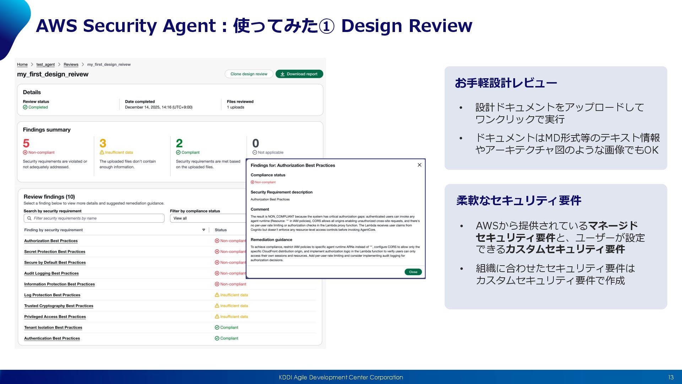Image resolution: width=682 pixels, height=384 pixels.
Task: Close the findings dialog with the X icon
Action: coord(420,165)
